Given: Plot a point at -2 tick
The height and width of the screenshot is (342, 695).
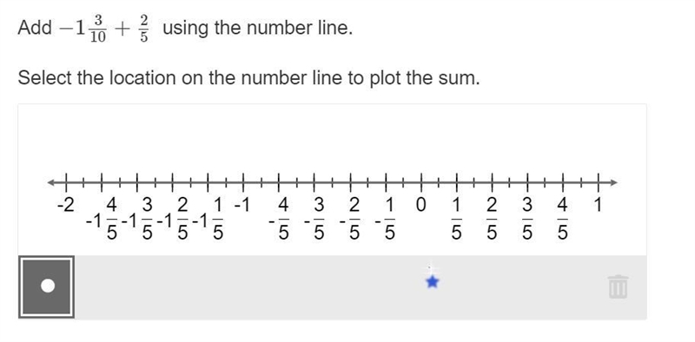Looking at the screenshot, I should tap(66, 182).
